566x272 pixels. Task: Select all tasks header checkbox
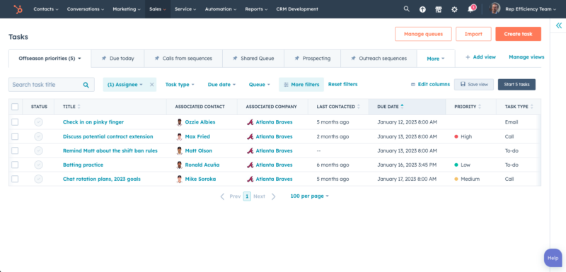[x=15, y=107]
